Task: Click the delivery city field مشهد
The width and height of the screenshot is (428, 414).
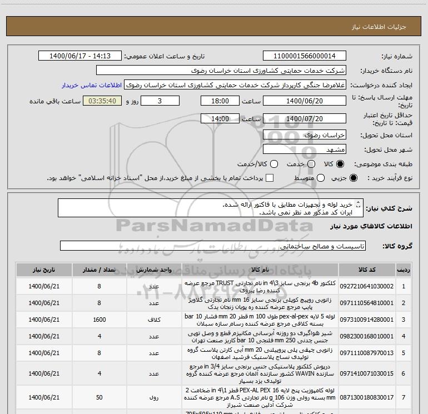Action: [305, 149]
